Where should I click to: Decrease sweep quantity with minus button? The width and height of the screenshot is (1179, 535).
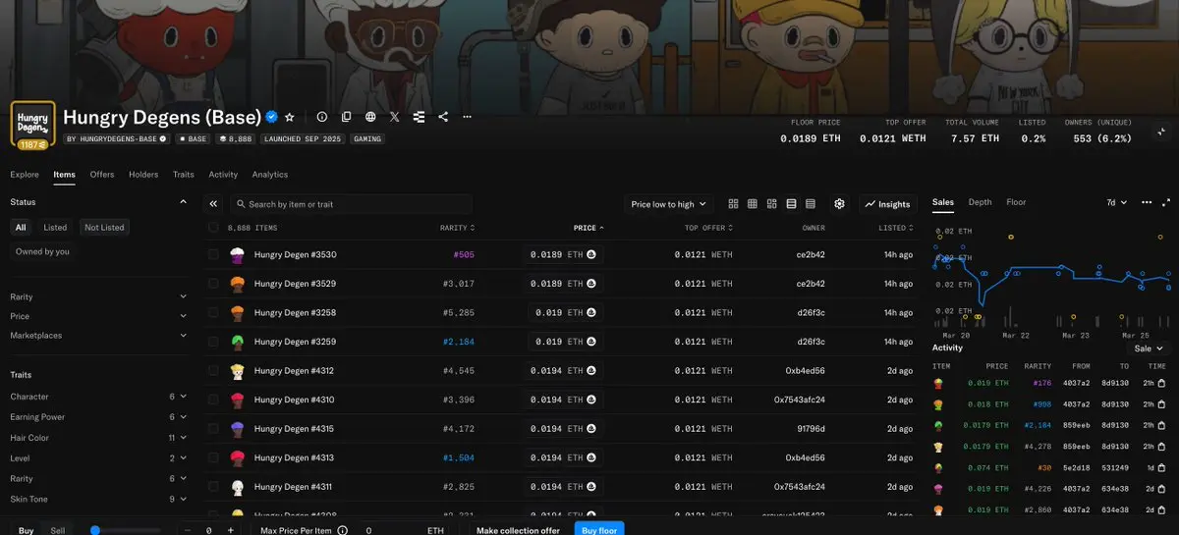coord(188,530)
